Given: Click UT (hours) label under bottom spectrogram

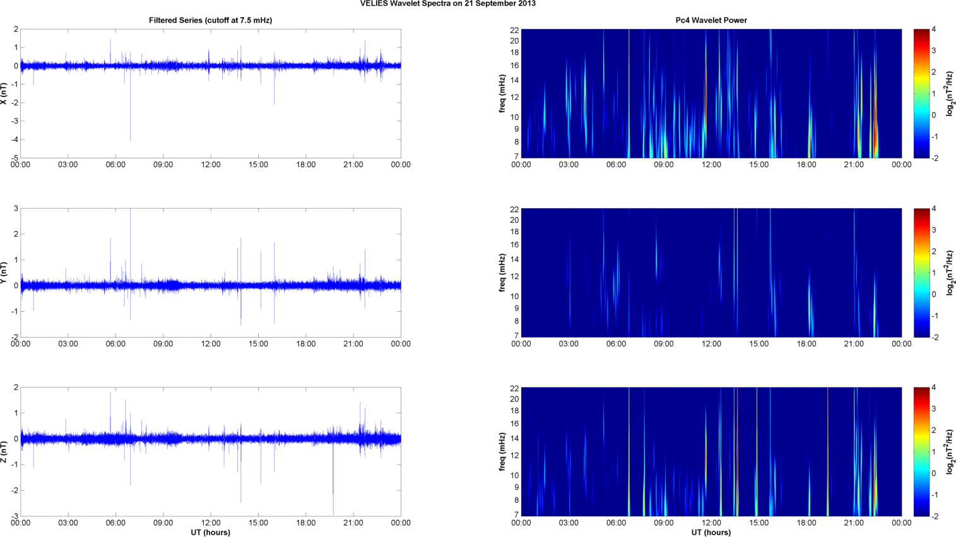Looking at the screenshot, I should (x=711, y=532).
